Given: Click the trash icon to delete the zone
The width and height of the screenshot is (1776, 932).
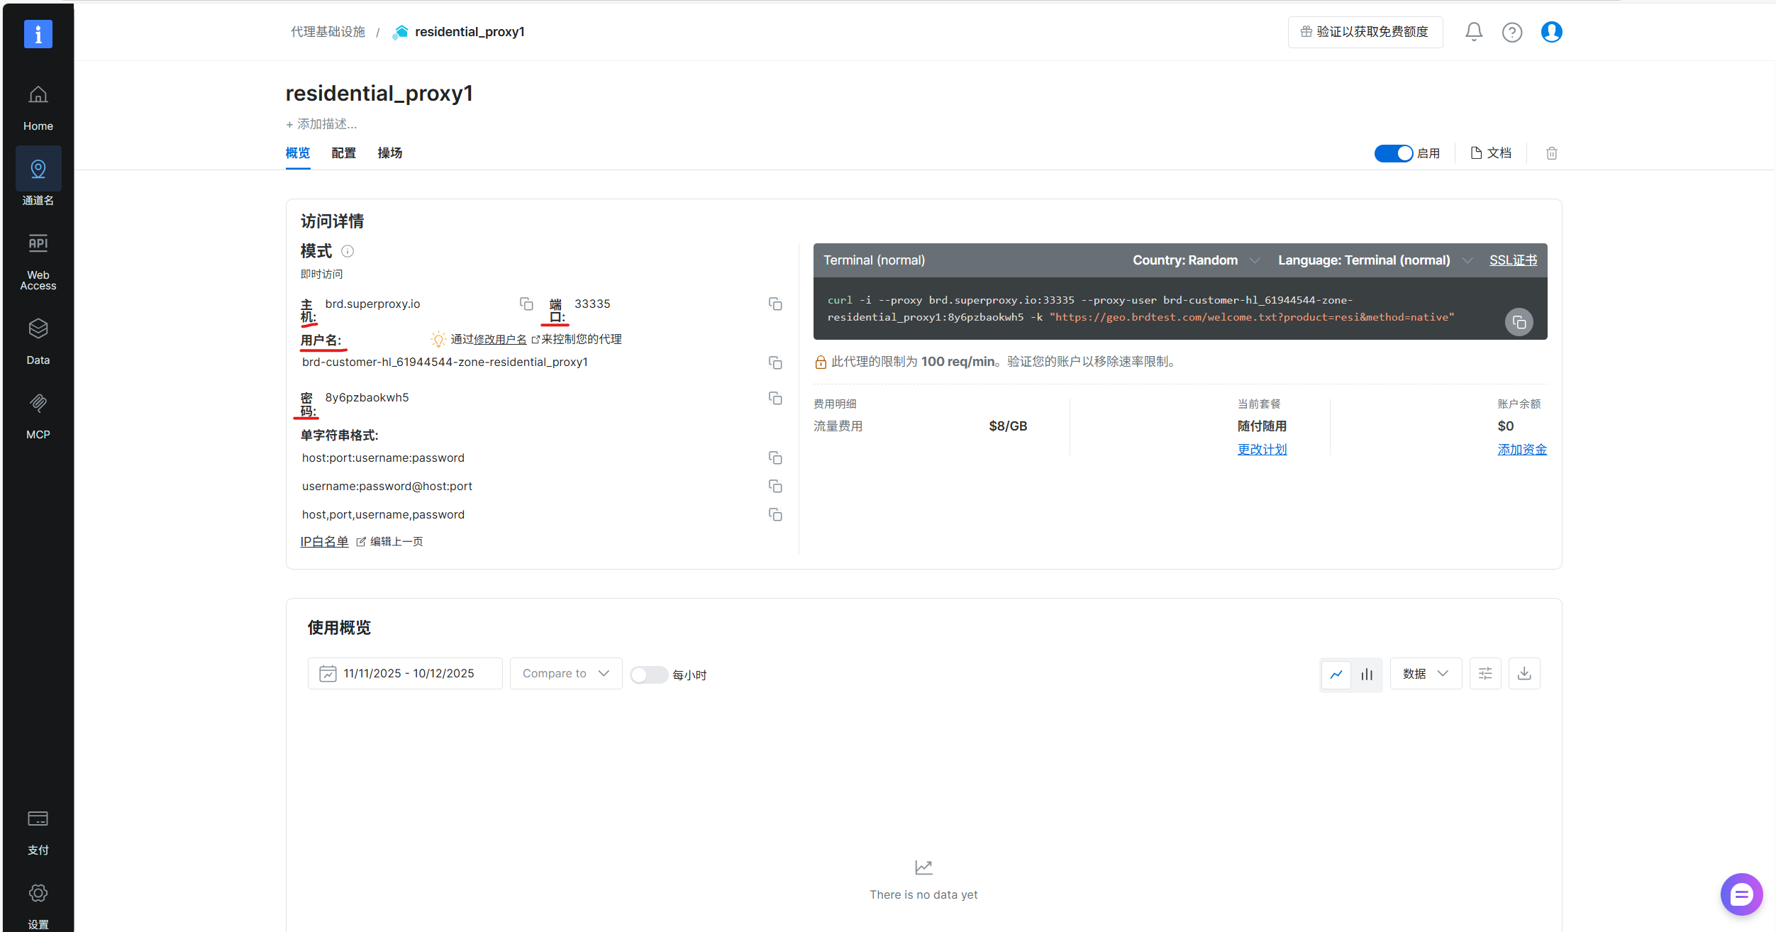Looking at the screenshot, I should [x=1551, y=153].
